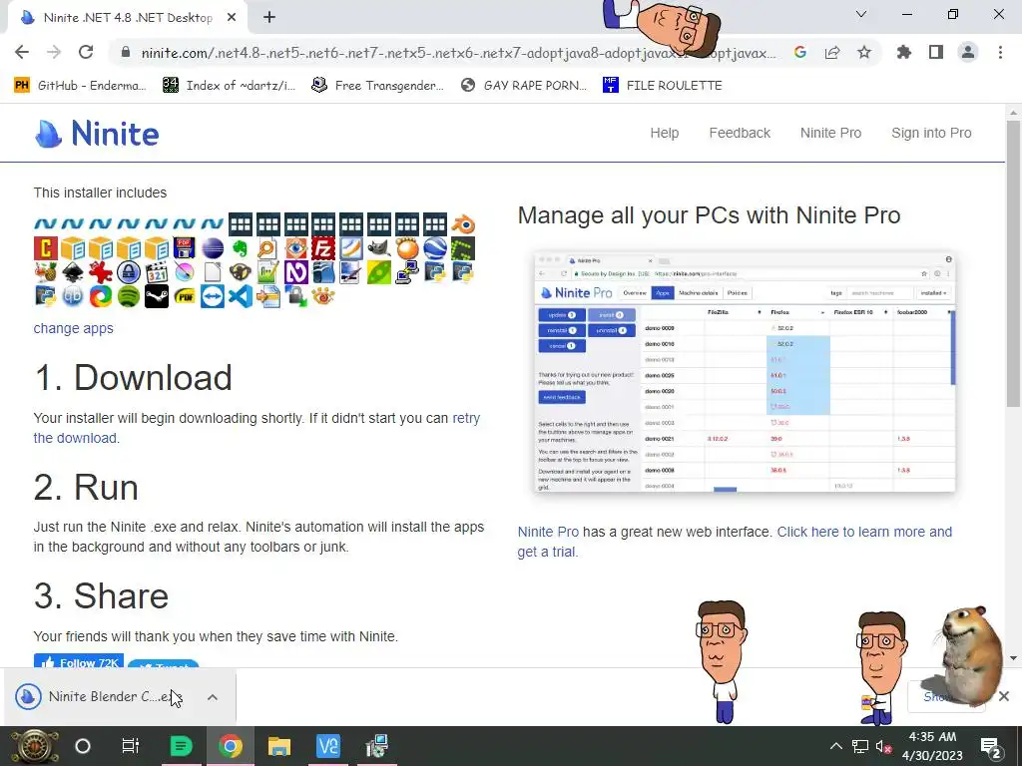Open the FILE ROULETTE bookmark
1022x766 pixels.
(x=663, y=86)
